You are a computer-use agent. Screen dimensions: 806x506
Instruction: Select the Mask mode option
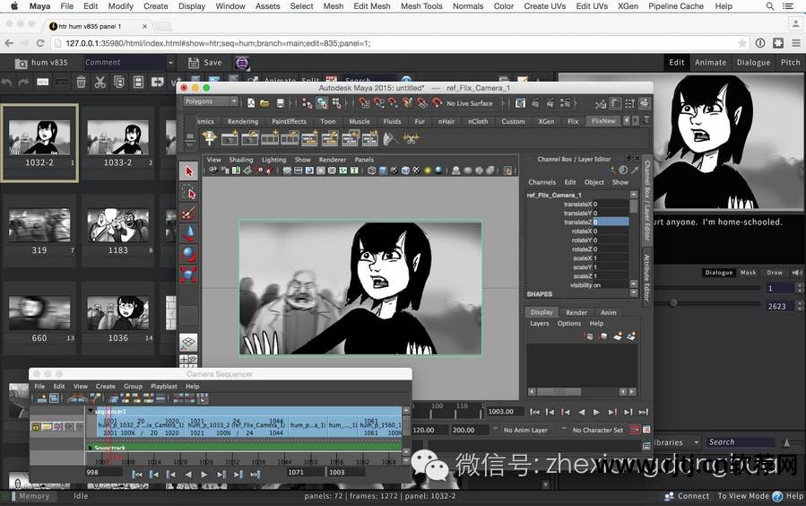pyautogui.click(x=748, y=272)
